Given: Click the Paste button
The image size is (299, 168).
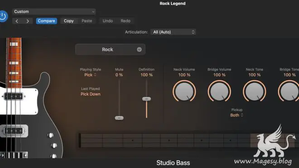Looking at the screenshot, I should 87,21.
